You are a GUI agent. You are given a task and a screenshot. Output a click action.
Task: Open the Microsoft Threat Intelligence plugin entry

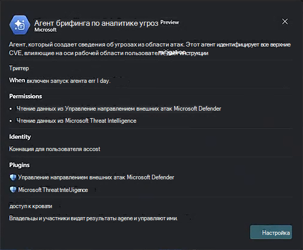tap(53, 190)
